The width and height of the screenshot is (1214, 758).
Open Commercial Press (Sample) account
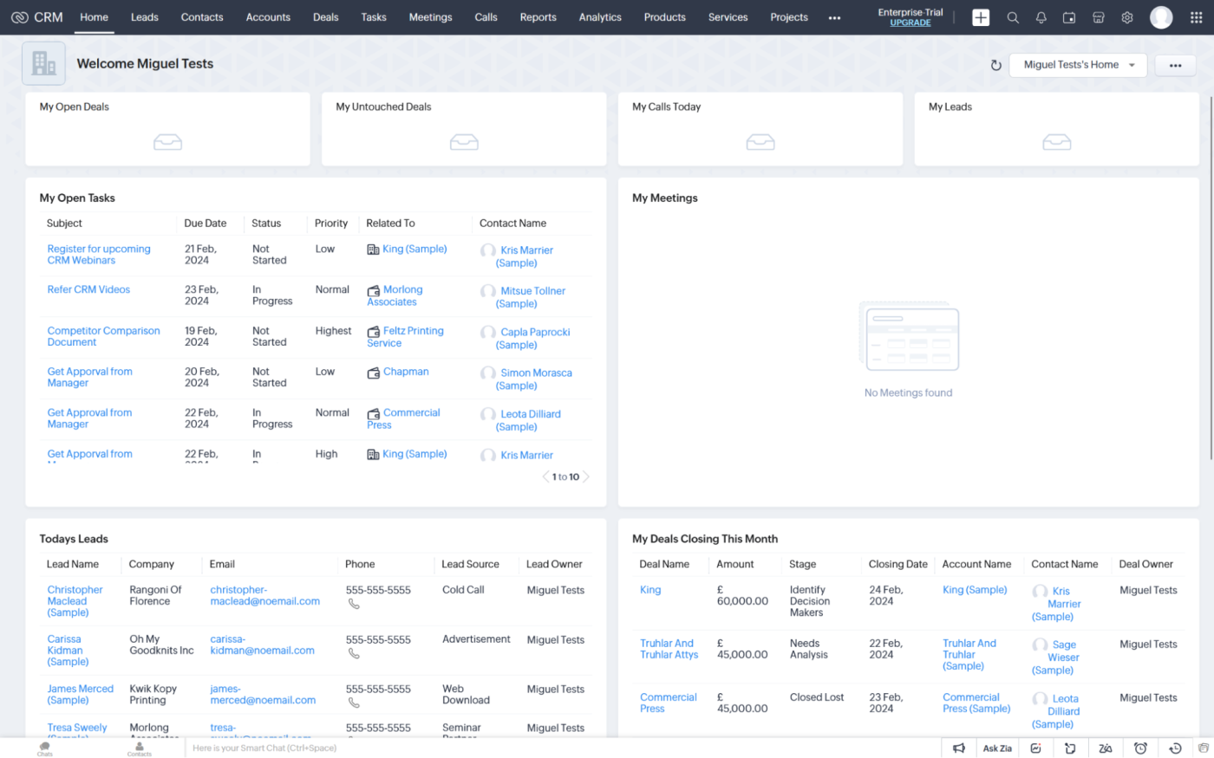(976, 703)
